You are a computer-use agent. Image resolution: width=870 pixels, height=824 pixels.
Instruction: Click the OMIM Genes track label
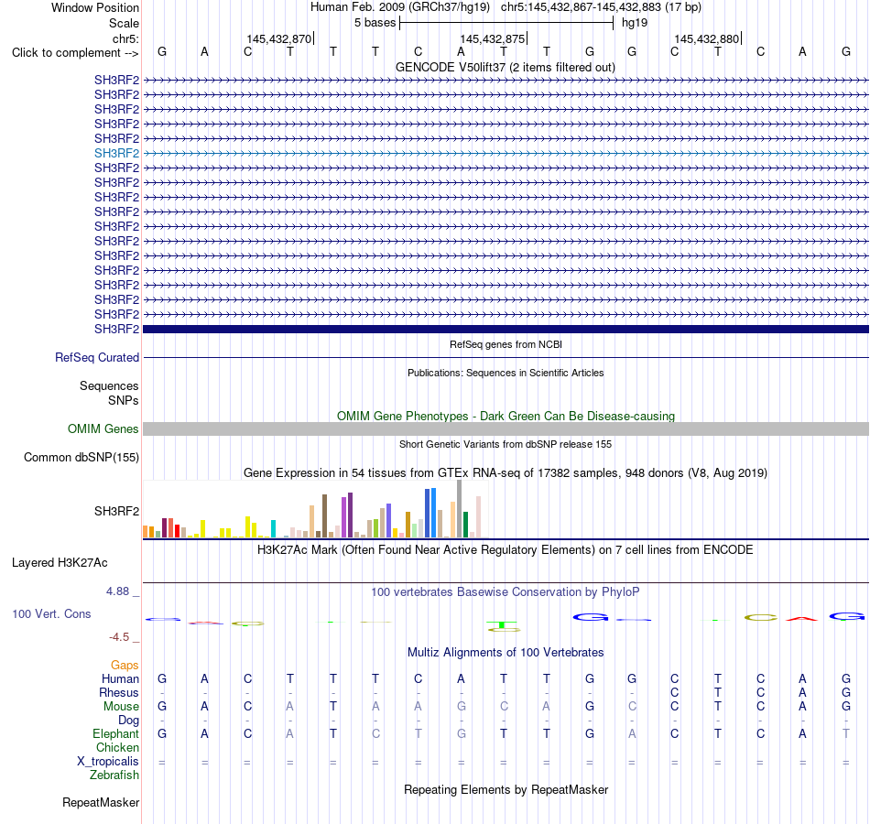tap(103, 428)
